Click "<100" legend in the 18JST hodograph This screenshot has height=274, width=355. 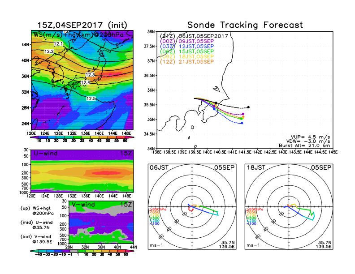click(x=251, y=223)
